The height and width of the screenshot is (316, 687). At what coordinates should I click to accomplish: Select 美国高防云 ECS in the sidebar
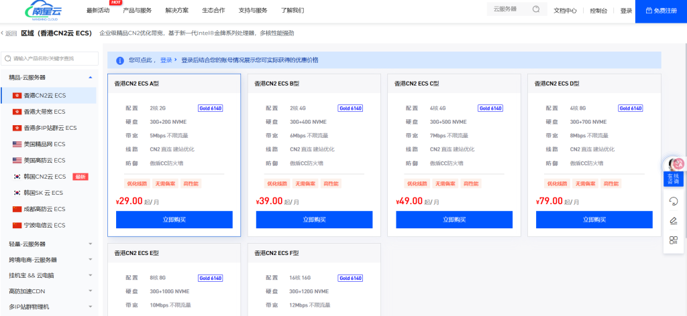44,160
